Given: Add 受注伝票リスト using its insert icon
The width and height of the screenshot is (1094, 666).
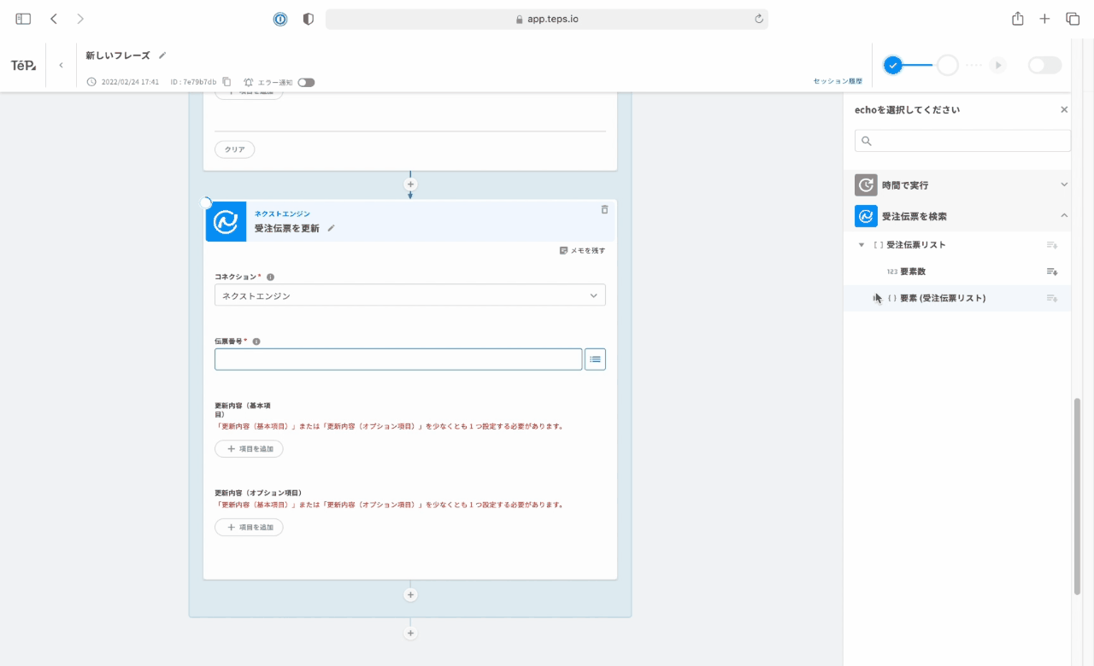Looking at the screenshot, I should tap(1052, 245).
